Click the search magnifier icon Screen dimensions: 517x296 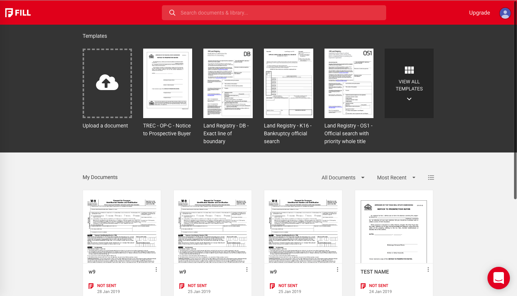coord(172,13)
